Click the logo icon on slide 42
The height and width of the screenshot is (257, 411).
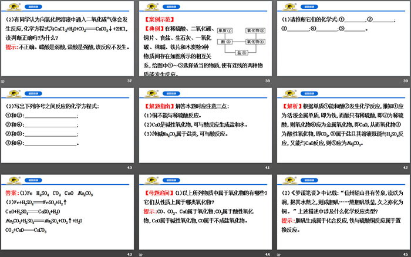pyautogui.click(x=286, y=93)
